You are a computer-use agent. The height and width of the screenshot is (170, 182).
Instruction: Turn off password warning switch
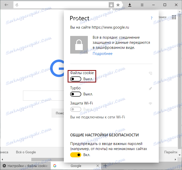click(76, 155)
